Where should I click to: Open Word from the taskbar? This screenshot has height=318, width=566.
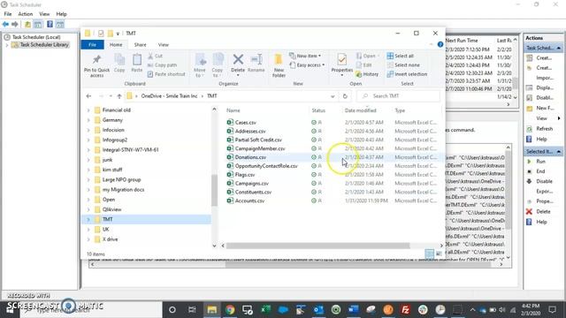pos(354,309)
